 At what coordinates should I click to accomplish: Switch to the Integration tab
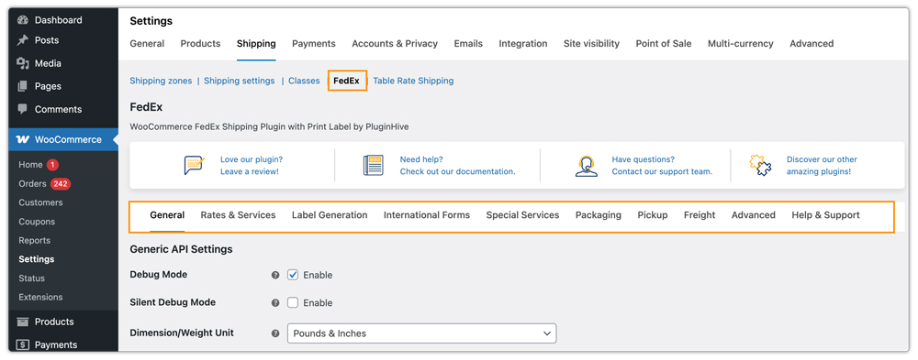(523, 43)
